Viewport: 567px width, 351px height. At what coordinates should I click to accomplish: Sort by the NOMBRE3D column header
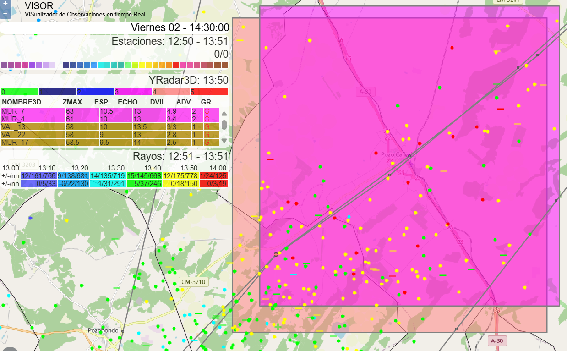[x=22, y=102]
